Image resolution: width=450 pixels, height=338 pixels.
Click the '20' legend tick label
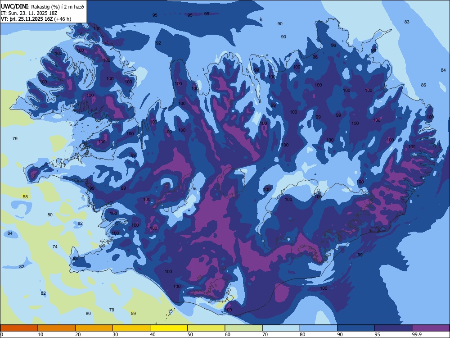78,334
